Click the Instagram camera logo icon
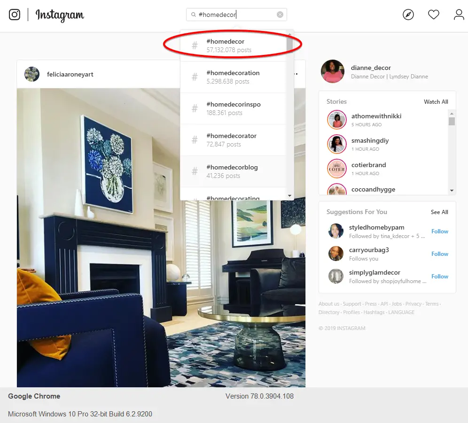This screenshot has height=423, width=468. pos(14,15)
